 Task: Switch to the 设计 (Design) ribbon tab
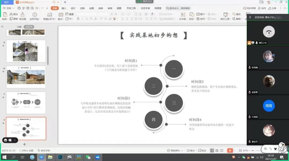(x=73, y=8)
